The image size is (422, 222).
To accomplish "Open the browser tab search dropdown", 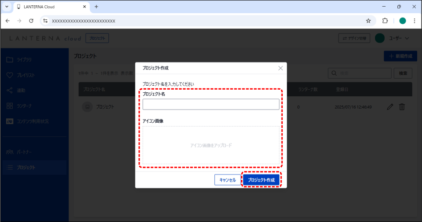I will click(x=7, y=7).
